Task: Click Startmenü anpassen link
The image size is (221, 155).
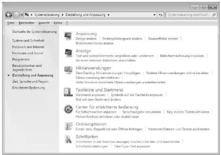Action: [90, 95]
